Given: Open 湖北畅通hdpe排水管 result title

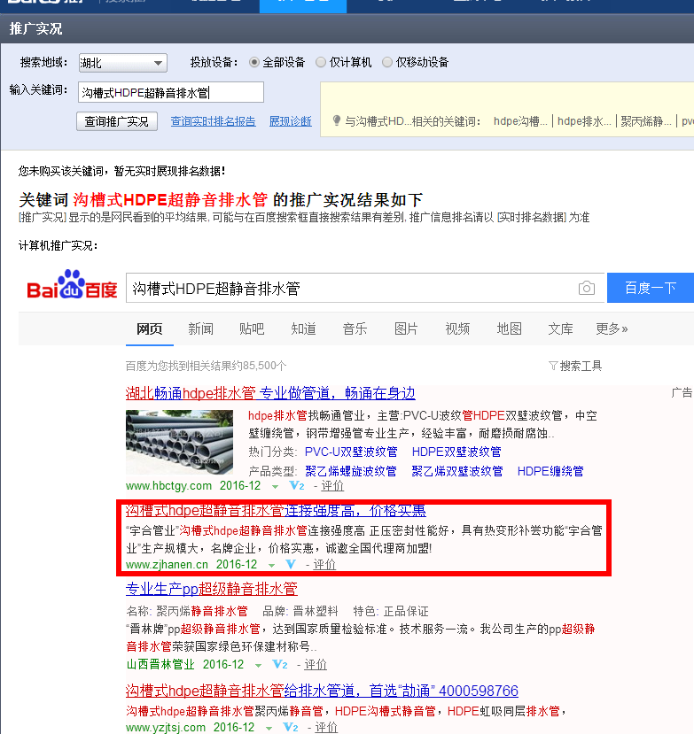Looking at the screenshot, I should (270, 393).
